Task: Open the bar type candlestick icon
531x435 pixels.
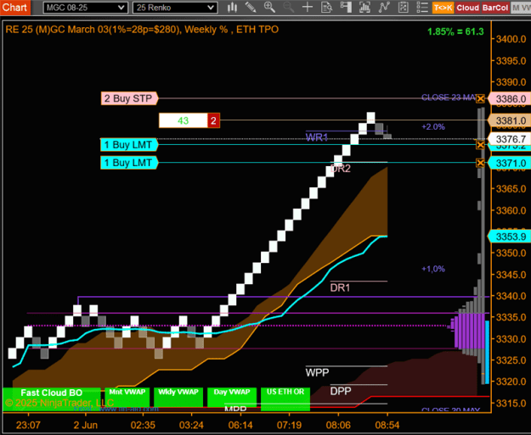Action: point(232,8)
